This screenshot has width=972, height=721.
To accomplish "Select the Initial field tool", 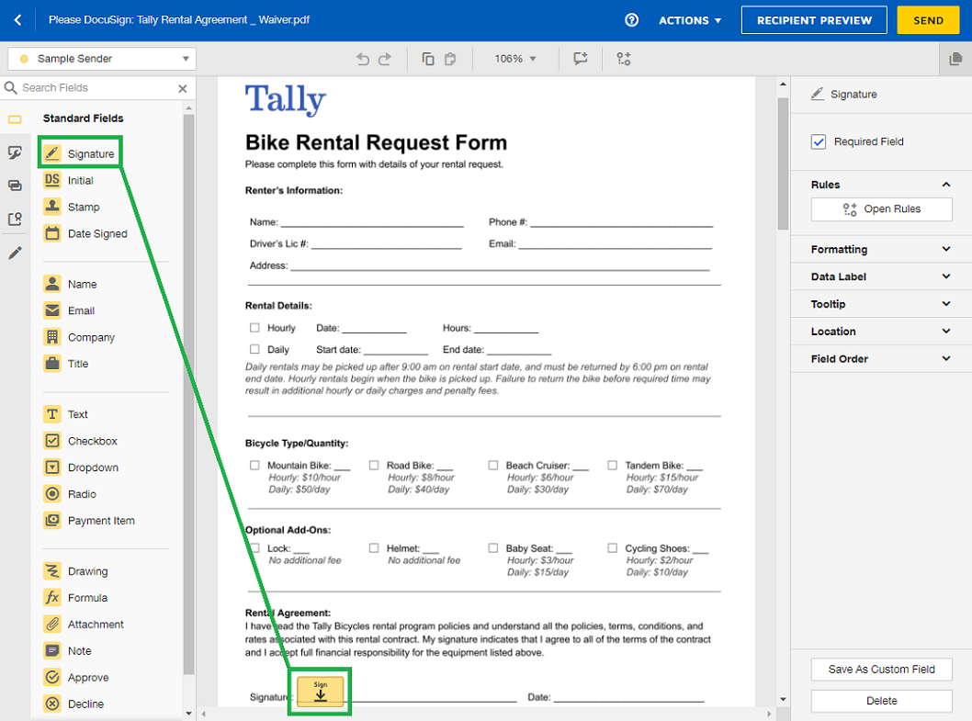I will click(x=83, y=180).
